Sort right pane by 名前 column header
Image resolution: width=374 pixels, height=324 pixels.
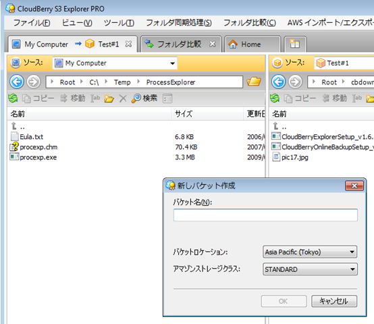[x=322, y=113]
